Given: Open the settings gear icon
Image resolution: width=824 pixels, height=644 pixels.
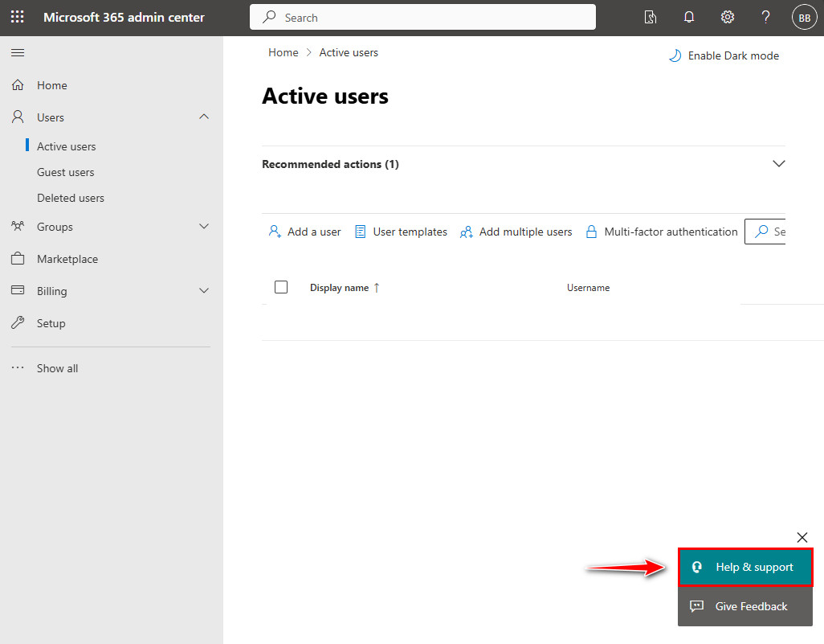Looking at the screenshot, I should tap(728, 18).
